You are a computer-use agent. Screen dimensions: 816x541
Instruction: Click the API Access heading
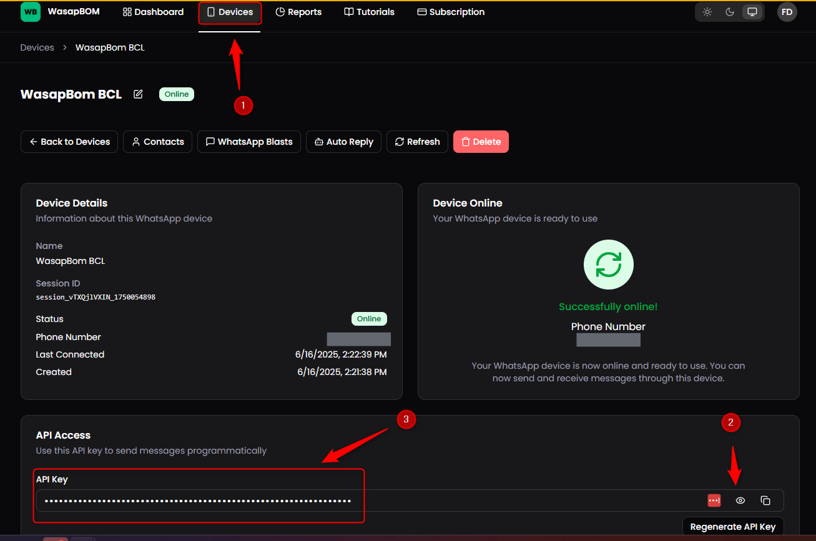click(63, 435)
